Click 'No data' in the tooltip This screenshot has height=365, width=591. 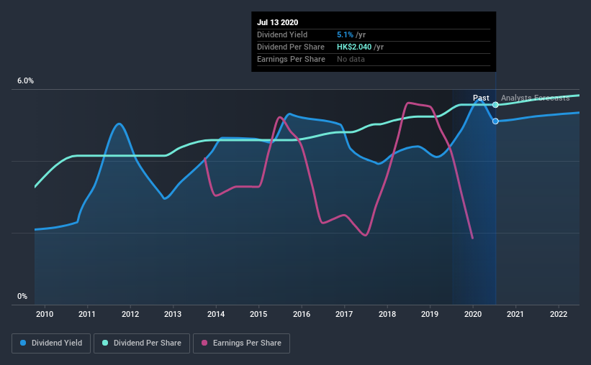pos(351,59)
